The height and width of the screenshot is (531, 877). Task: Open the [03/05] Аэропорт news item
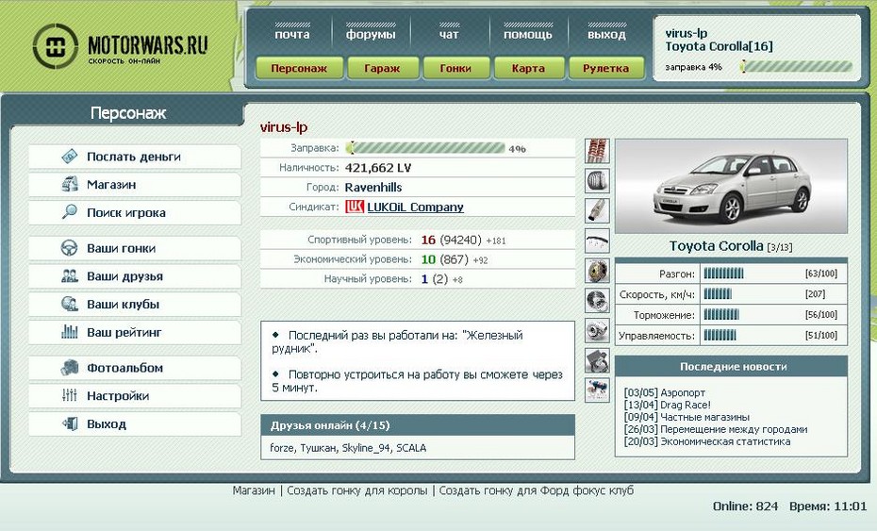pyautogui.click(x=665, y=392)
